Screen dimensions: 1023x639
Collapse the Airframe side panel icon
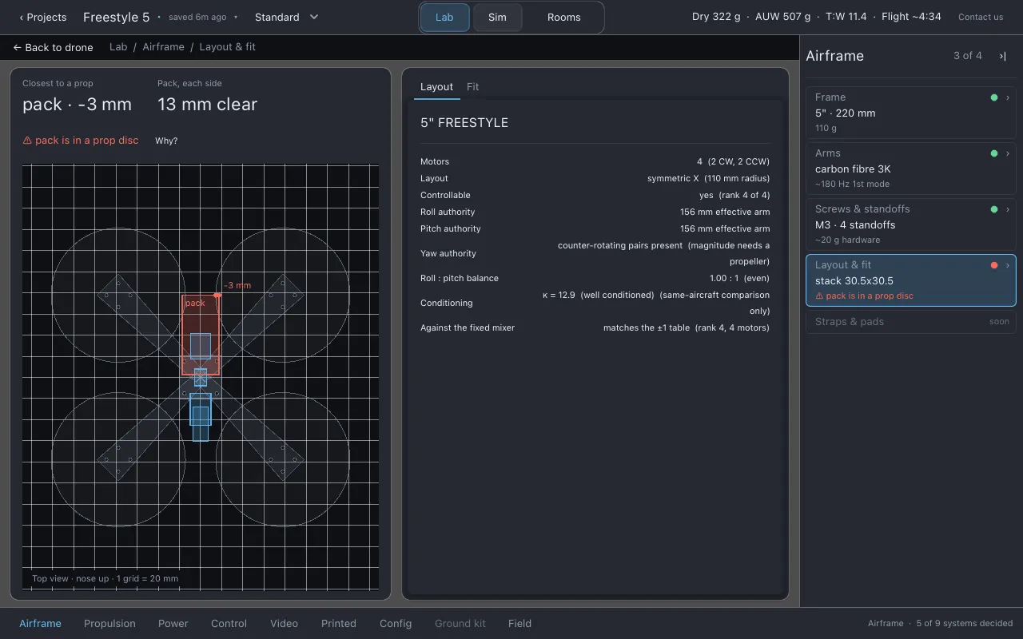pyautogui.click(x=1002, y=56)
